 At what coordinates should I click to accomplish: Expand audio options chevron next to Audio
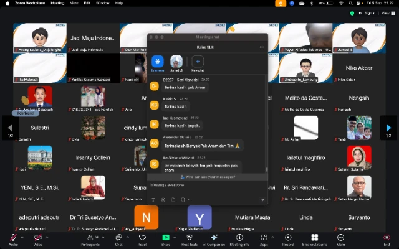(x=22, y=237)
